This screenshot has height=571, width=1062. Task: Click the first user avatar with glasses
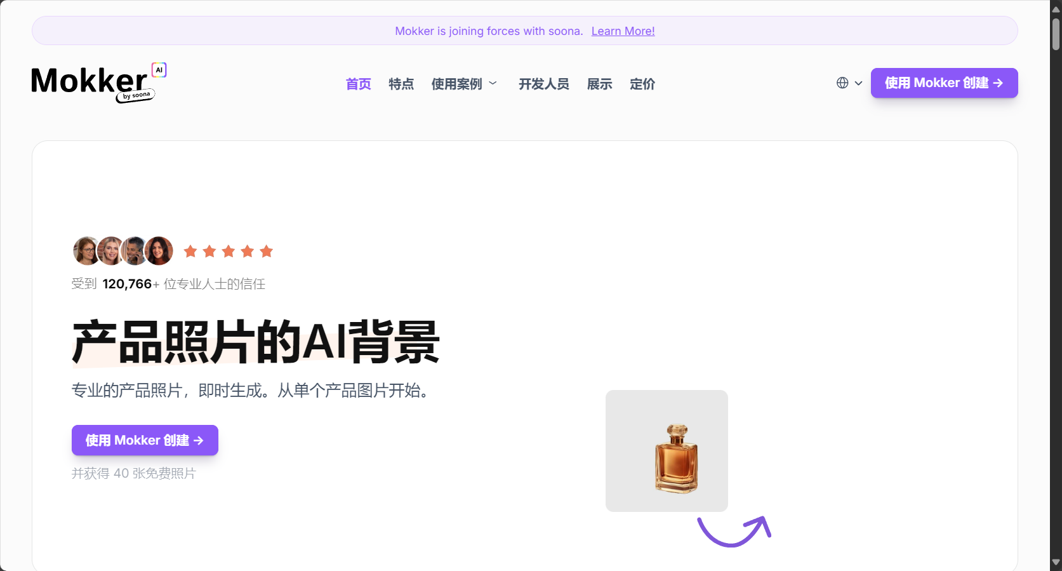(x=86, y=251)
